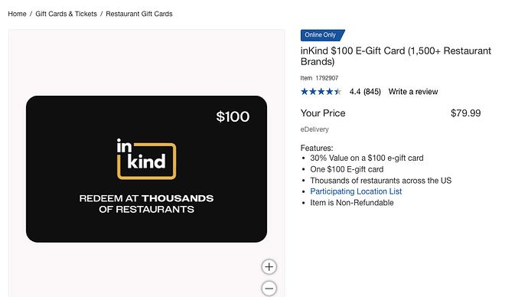Zoom out with the minus icon
The width and height of the screenshot is (528, 297).
[269, 289]
